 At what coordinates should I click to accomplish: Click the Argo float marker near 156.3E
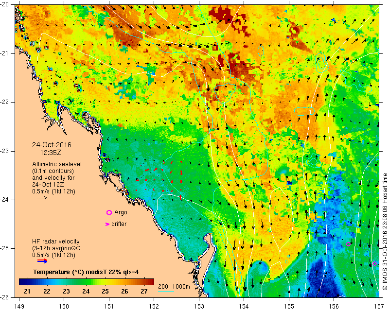pos(348,244)
